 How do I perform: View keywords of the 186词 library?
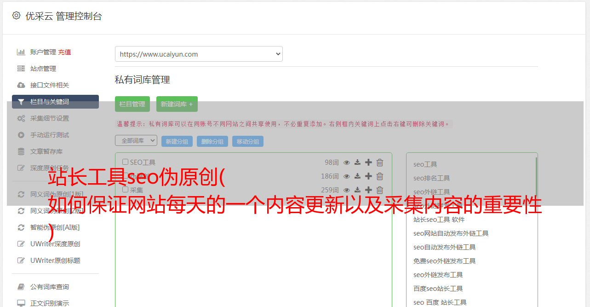click(x=347, y=176)
